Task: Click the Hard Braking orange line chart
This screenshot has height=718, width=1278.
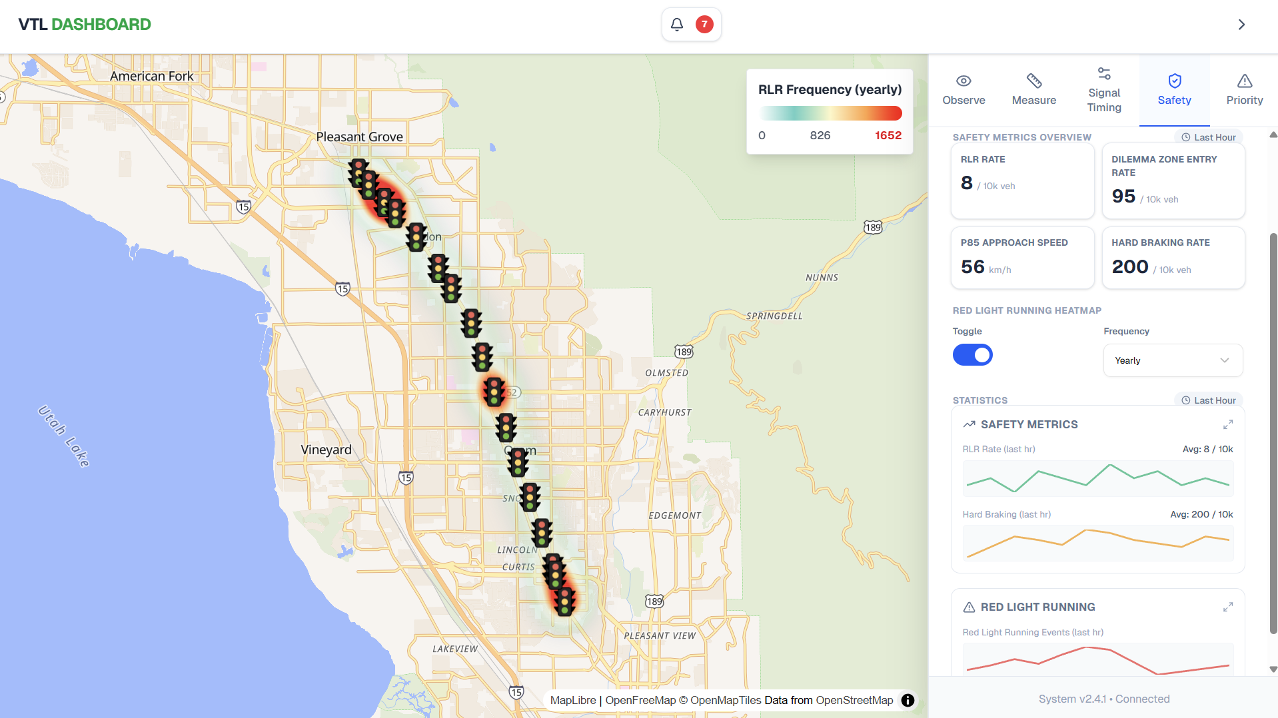Action: click(x=1097, y=543)
